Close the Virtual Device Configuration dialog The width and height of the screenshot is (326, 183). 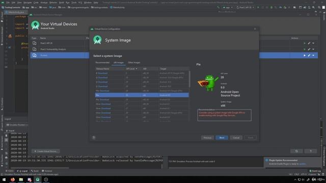tap(255, 29)
